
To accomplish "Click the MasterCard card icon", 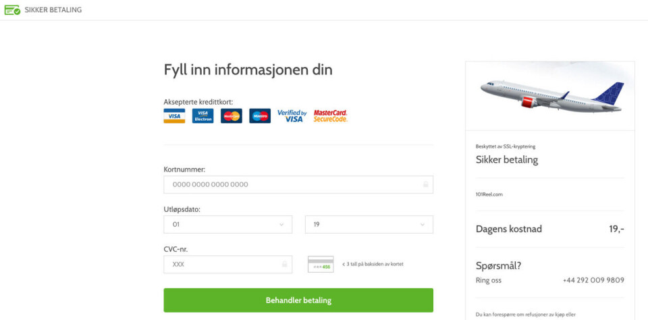I will [x=231, y=116].
